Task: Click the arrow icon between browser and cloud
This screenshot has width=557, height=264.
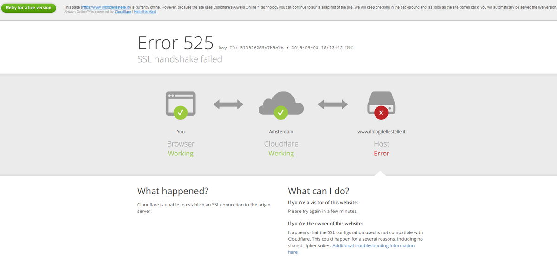Action: pos(228,104)
